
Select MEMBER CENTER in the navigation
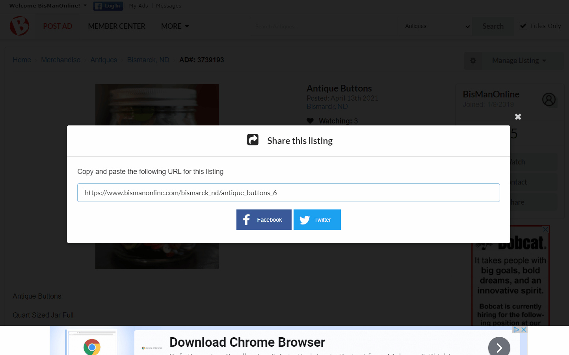coord(116,26)
